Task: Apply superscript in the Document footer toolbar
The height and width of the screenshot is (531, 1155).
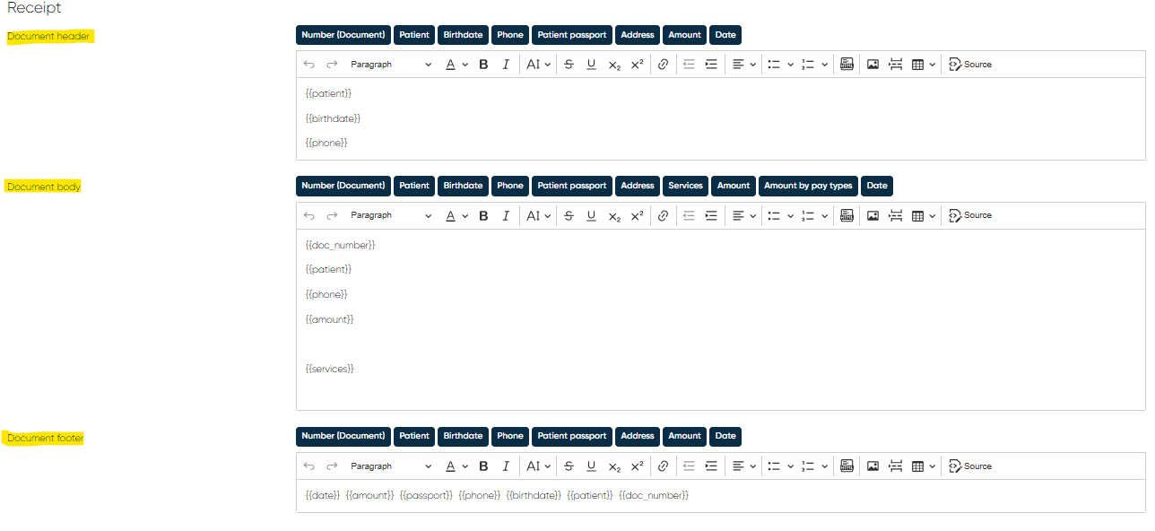Action: coord(637,466)
